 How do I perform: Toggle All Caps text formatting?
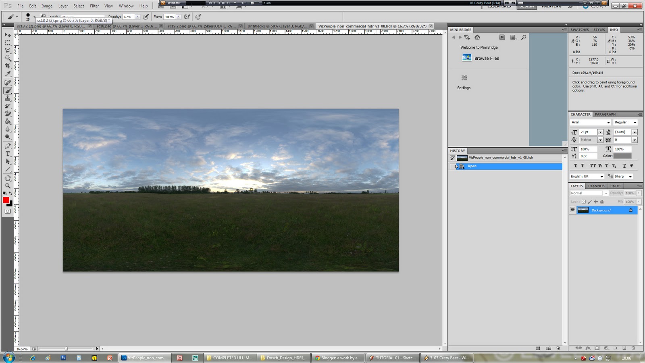(x=593, y=165)
